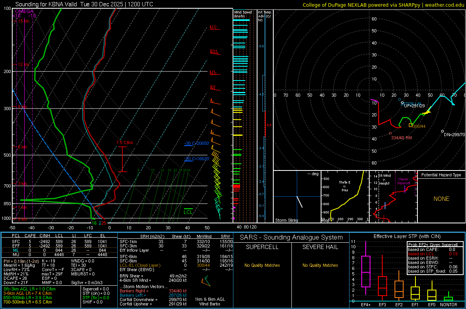Click the 4-6km SR Wind row
This screenshot has height=309, width=466.
[153, 280]
